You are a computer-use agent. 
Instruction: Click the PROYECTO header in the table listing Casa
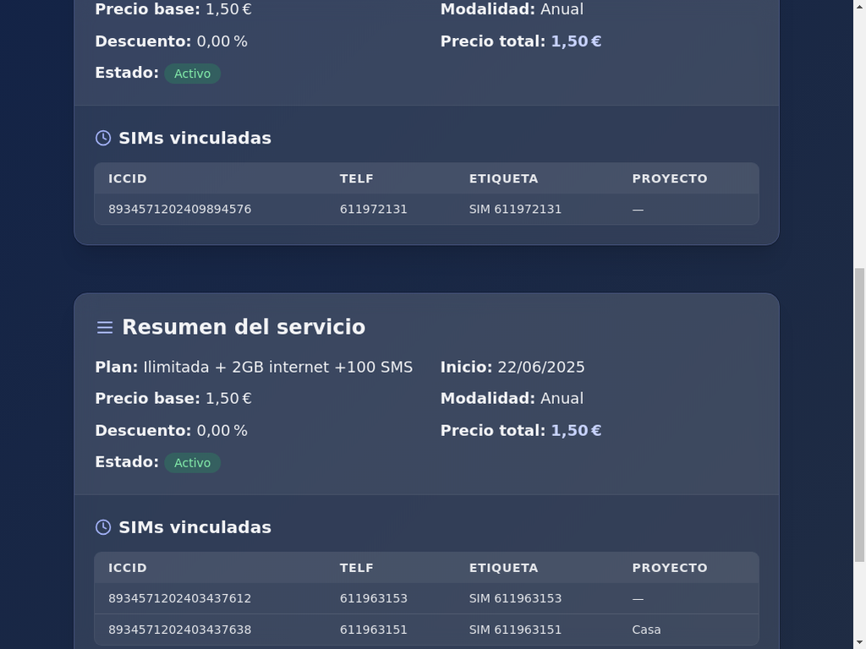(x=670, y=568)
